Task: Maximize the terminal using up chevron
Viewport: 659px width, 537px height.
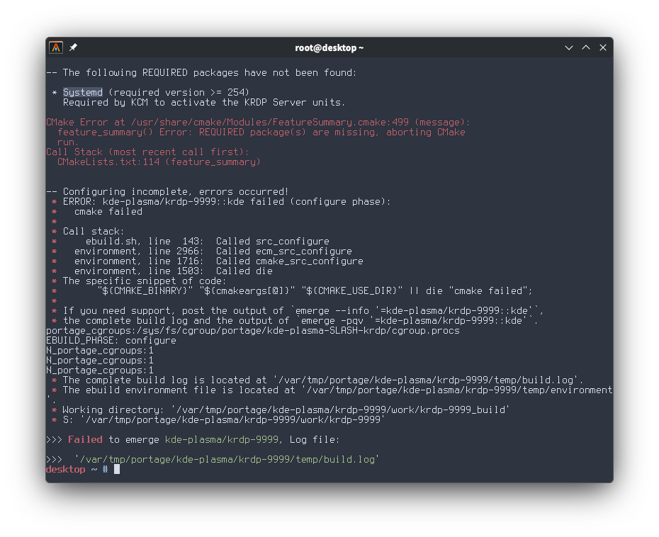Action: pos(586,47)
